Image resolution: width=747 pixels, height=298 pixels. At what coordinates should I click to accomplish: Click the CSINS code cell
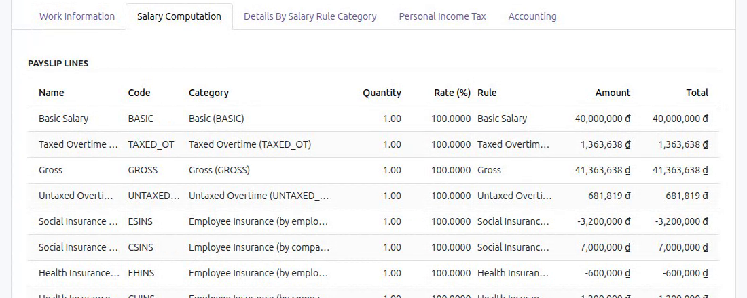point(141,247)
